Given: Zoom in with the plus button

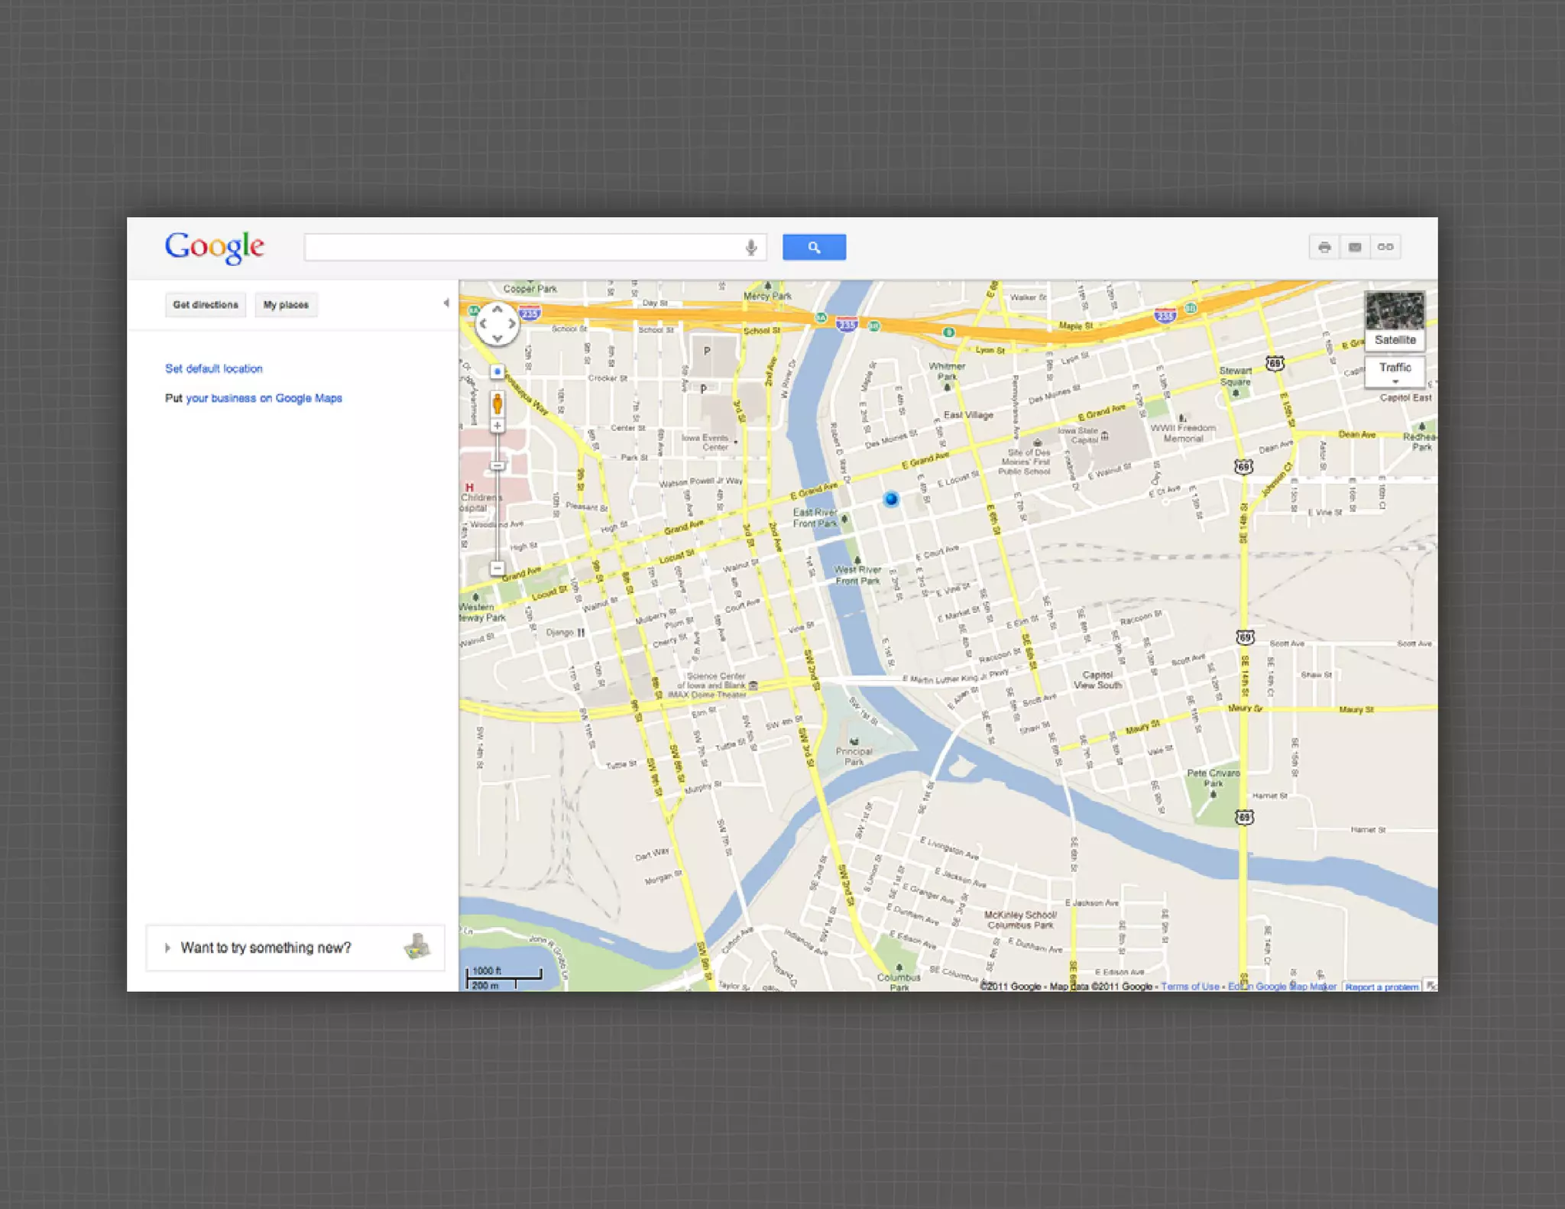Looking at the screenshot, I should 497,426.
